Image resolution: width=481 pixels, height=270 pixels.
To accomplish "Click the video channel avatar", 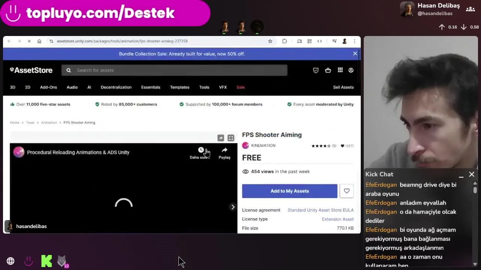I will tap(19, 152).
